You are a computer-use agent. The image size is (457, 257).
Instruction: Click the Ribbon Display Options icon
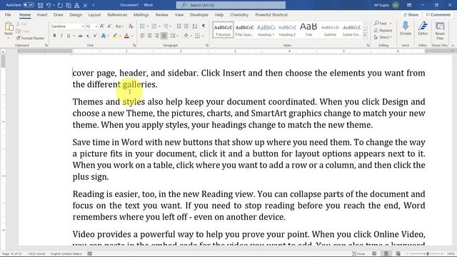tap(409, 5)
